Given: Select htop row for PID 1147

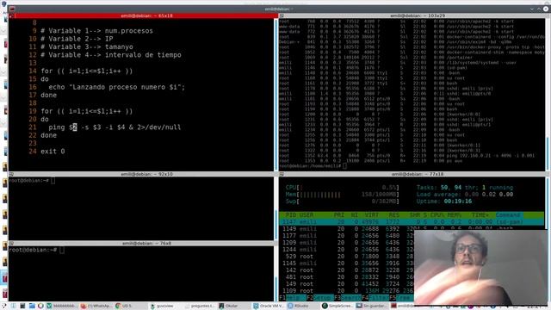Looking at the screenshot, I should tap(412, 222).
